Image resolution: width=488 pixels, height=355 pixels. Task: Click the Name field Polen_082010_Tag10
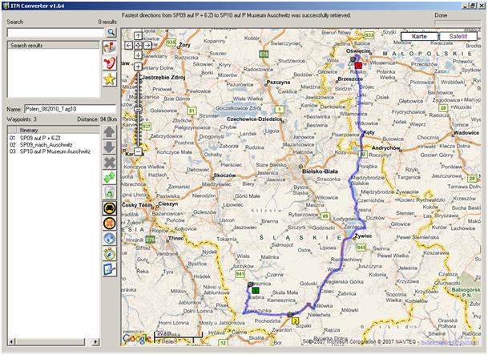click(x=70, y=109)
